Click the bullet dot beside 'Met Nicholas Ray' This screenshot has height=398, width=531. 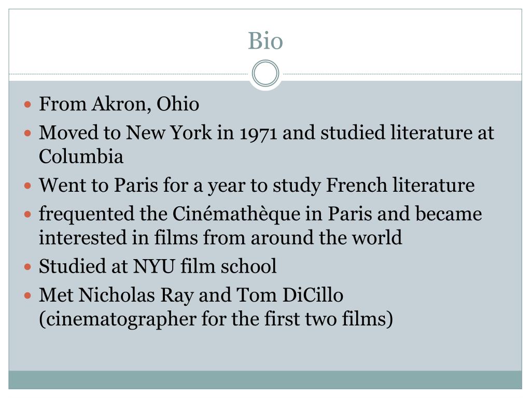pyautogui.click(x=28, y=296)
